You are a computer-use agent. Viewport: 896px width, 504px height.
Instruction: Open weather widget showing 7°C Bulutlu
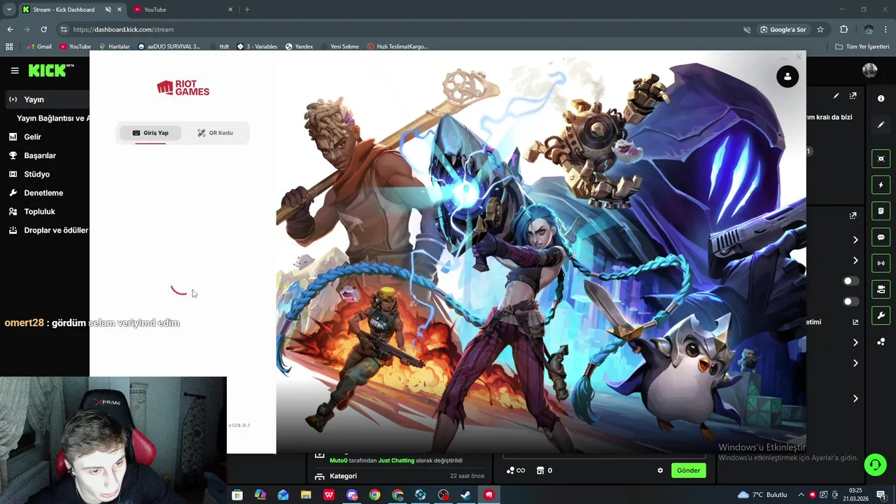tap(762, 495)
